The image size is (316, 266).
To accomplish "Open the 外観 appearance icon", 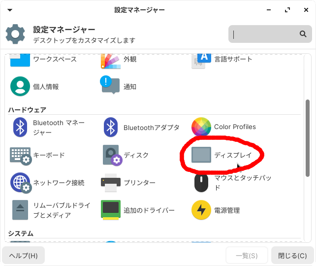I will [x=111, y=61].
